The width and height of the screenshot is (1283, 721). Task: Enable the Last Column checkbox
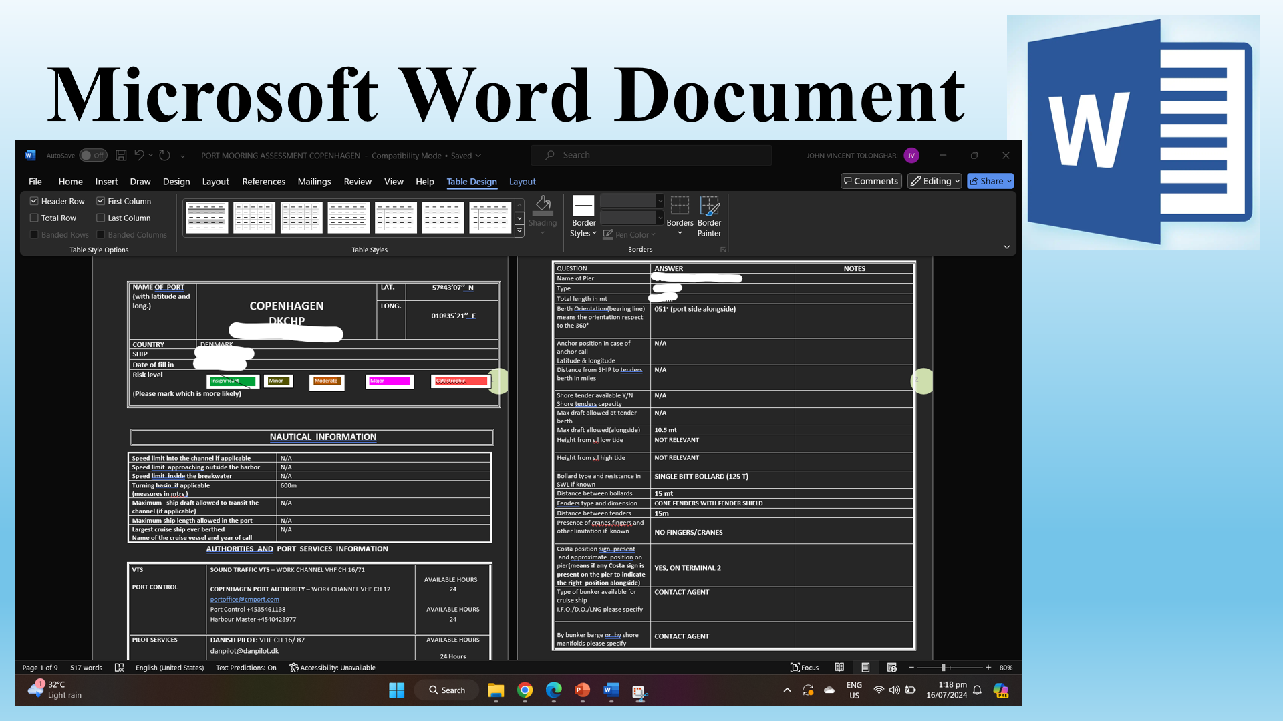click(x=101, y=218)
